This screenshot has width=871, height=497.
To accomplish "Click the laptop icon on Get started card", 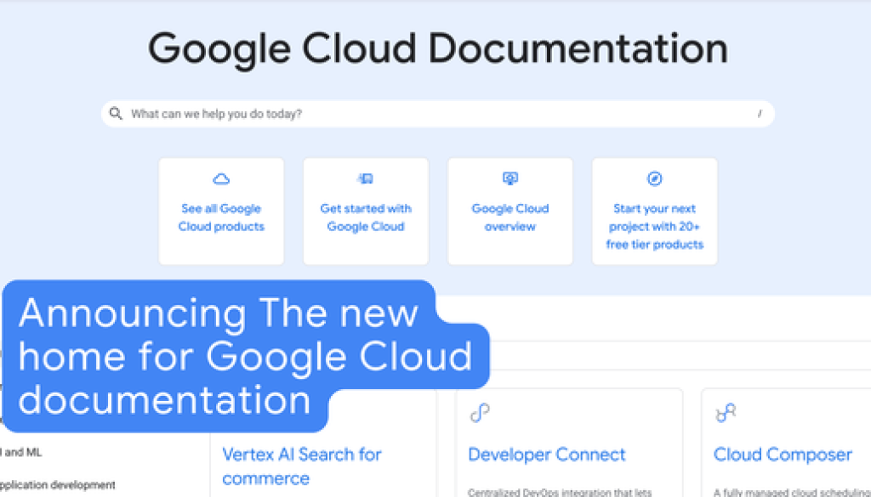I will click(365, 178).
